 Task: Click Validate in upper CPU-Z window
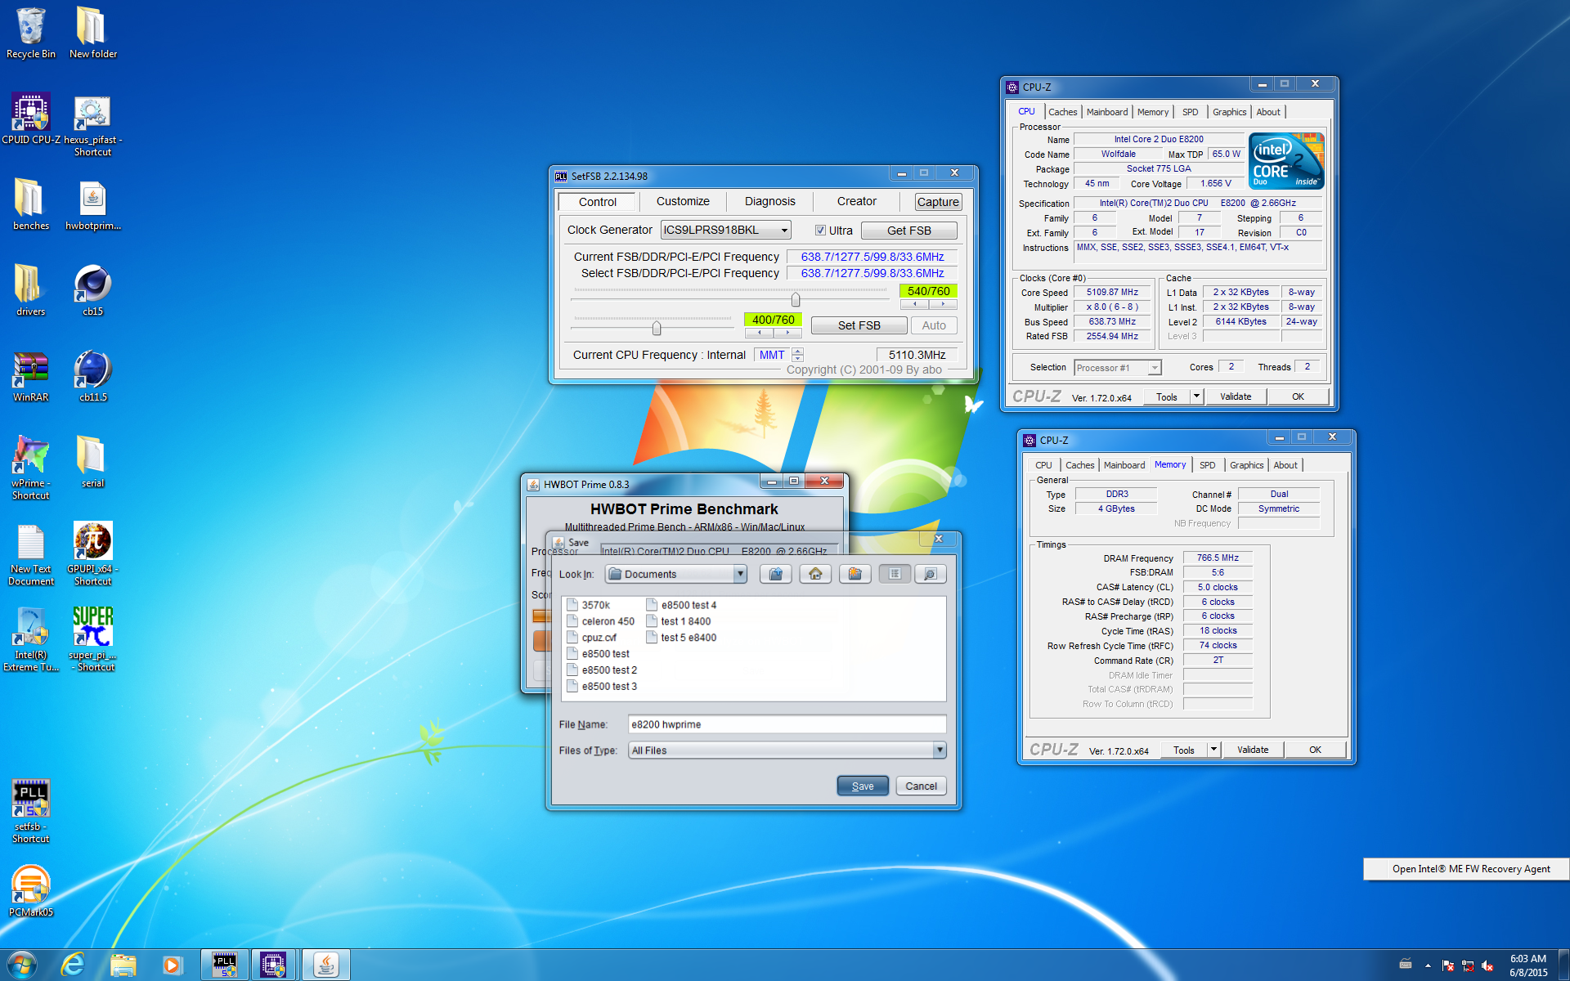1235,396
